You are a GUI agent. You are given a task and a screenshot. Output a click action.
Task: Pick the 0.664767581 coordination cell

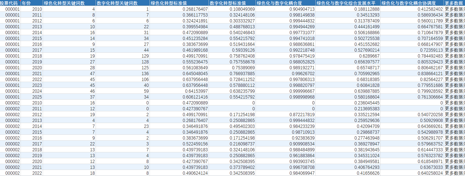click(x=412, y=27)
